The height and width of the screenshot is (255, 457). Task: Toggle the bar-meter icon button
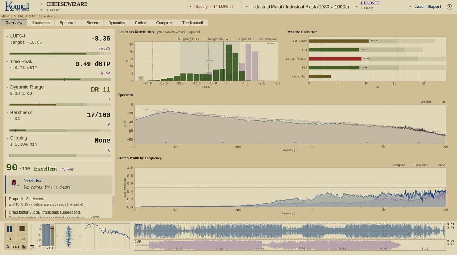tap(24, 246)
